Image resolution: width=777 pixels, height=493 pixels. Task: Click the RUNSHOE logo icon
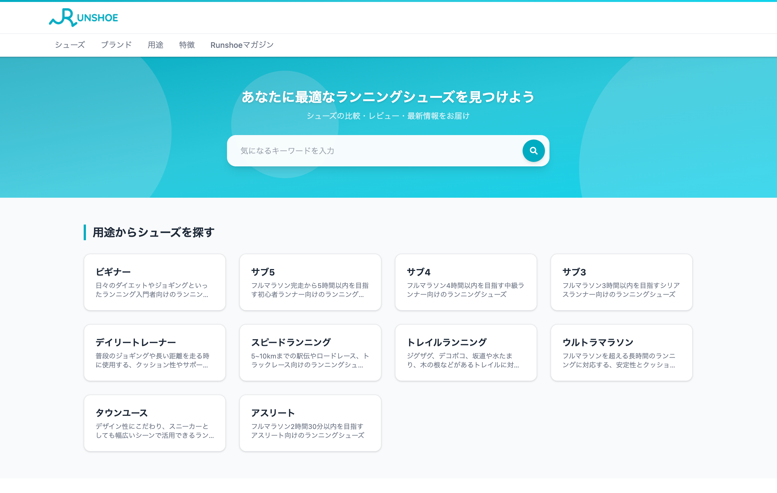point(63,18)
